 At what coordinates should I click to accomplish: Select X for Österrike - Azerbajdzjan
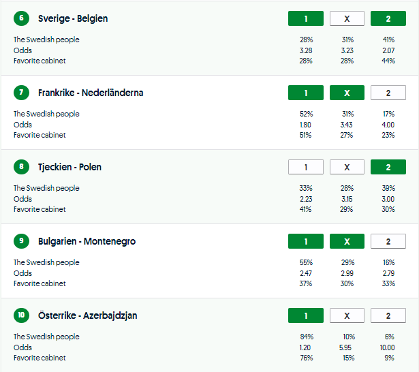(347, 315)
